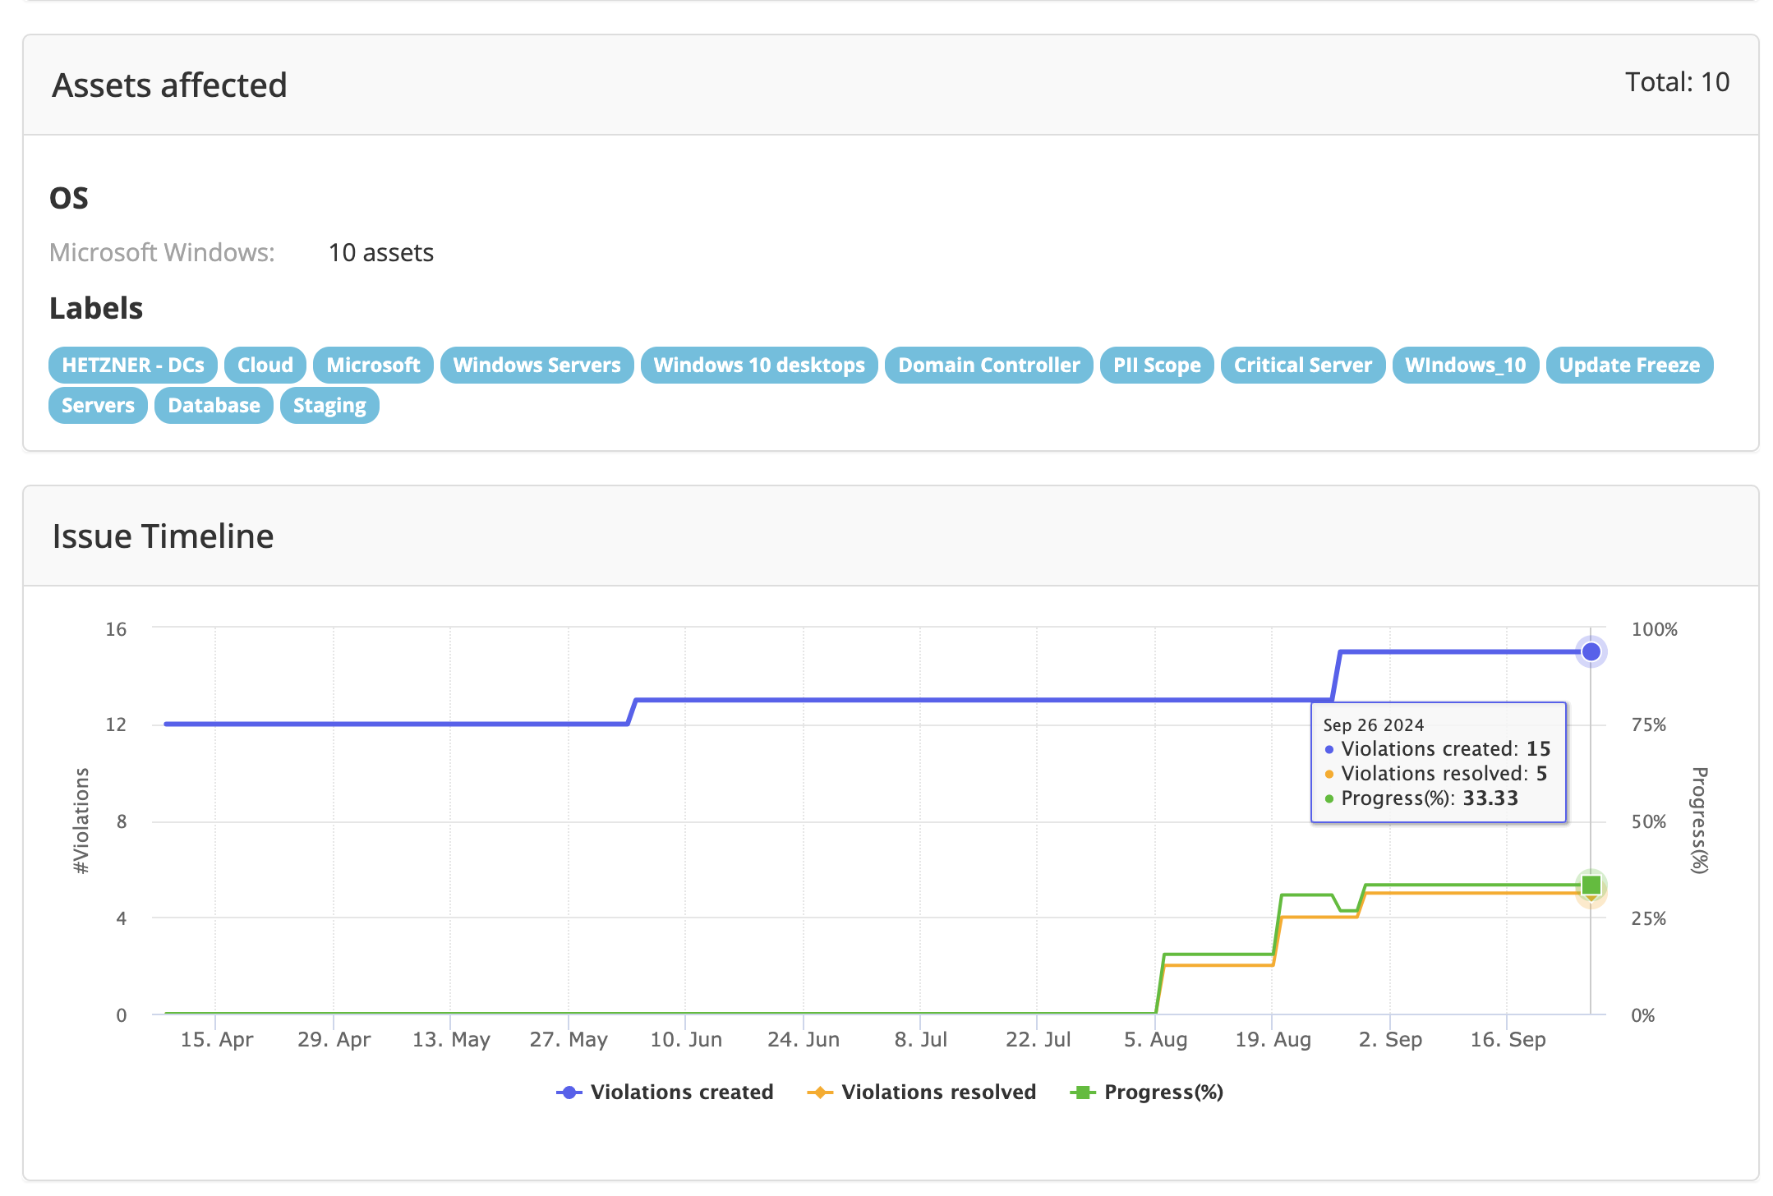Select the Windows 10 desktops label
The height and width of the screenshot is (1196, 1773).
click(758, 365)
